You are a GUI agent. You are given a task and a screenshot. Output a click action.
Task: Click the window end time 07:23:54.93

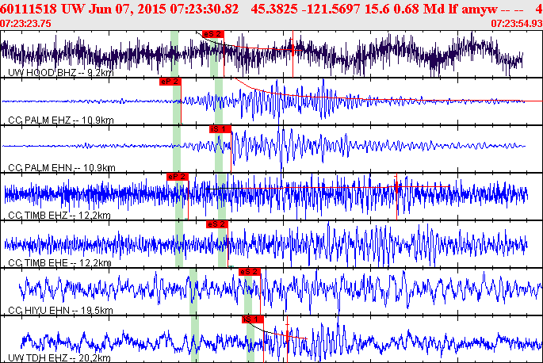pos(517,24)
